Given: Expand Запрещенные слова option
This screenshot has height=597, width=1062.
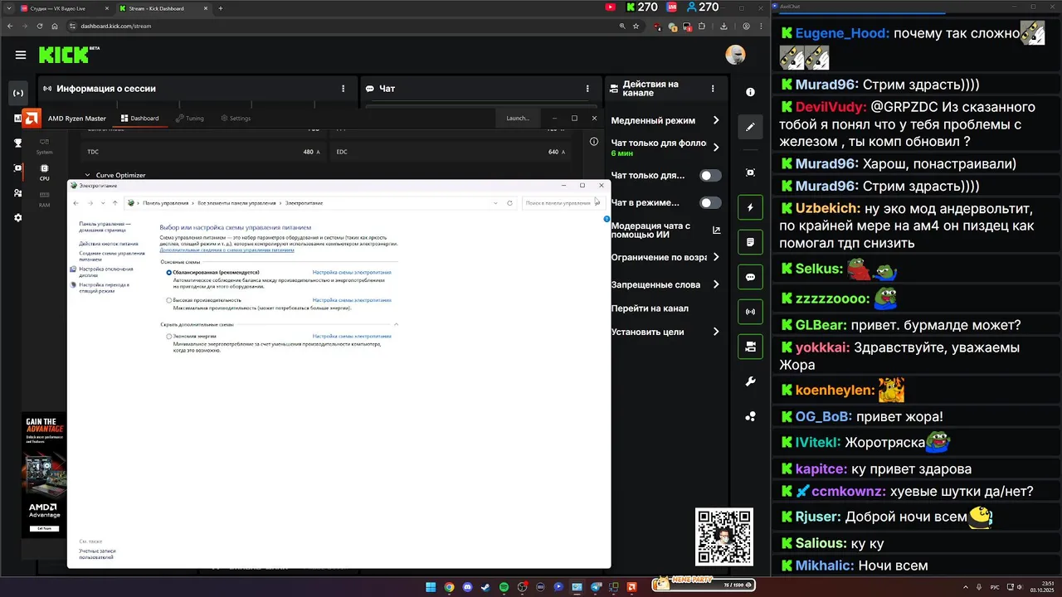Looking at the screenshot, I should pyautogui.click(x=716, y=284).
